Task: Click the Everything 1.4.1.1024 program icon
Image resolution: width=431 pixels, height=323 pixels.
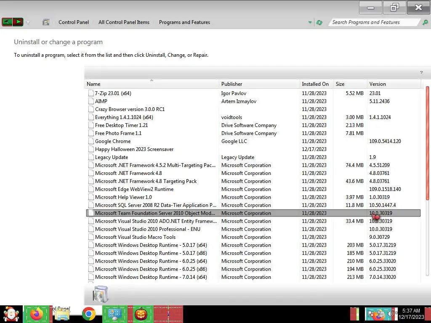Action: pos(91,117)
